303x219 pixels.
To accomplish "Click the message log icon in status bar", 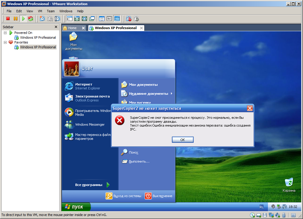I will pos(293,215).
